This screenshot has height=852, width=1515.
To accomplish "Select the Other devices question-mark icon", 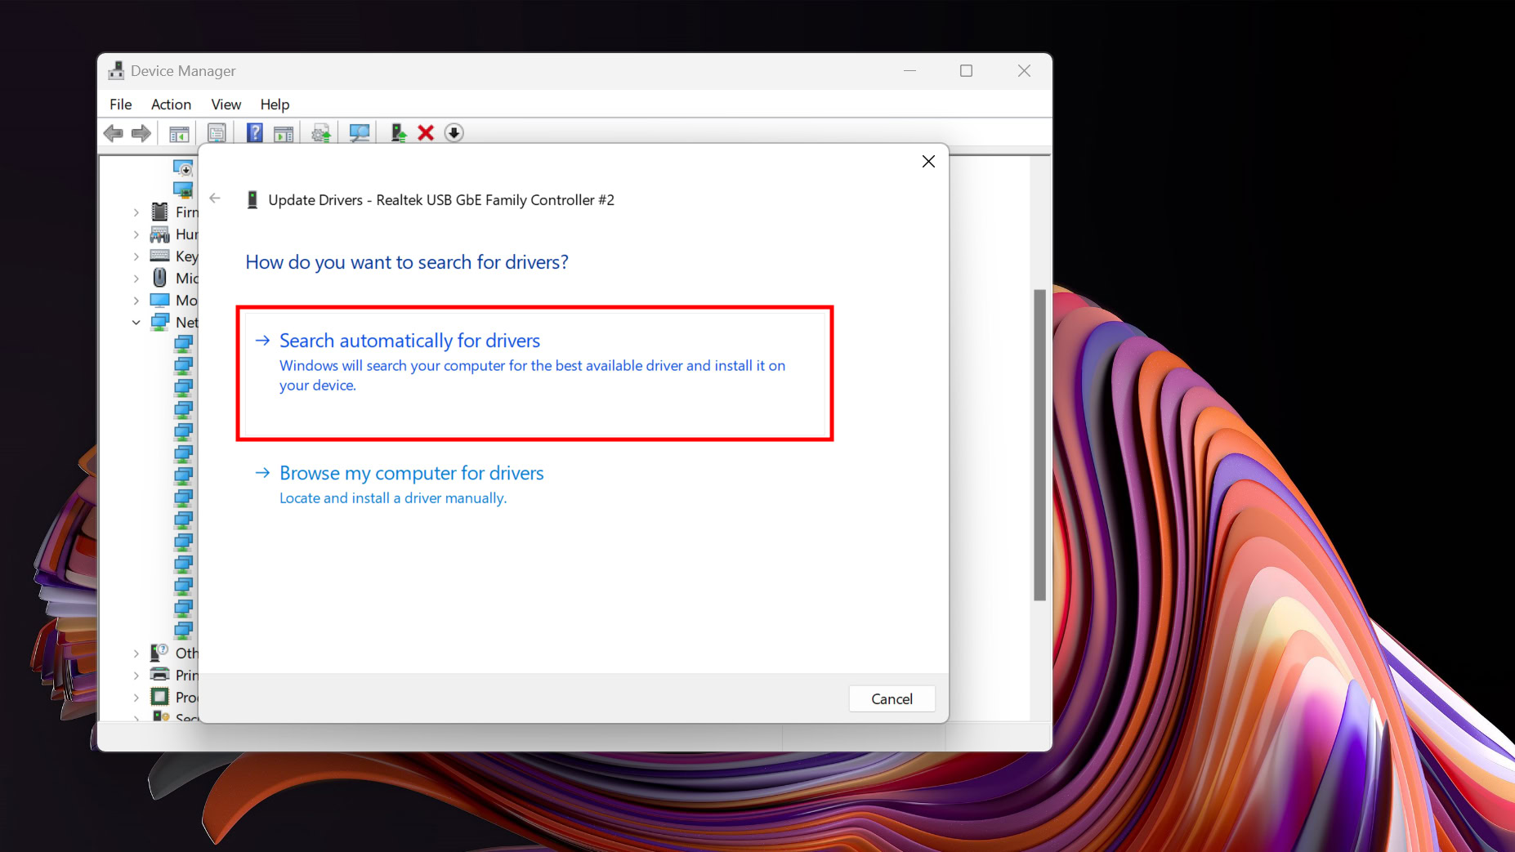I will [x=159, y=653].
